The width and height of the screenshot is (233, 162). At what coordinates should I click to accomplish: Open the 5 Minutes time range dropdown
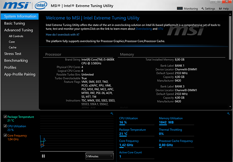tap(99, 156)
